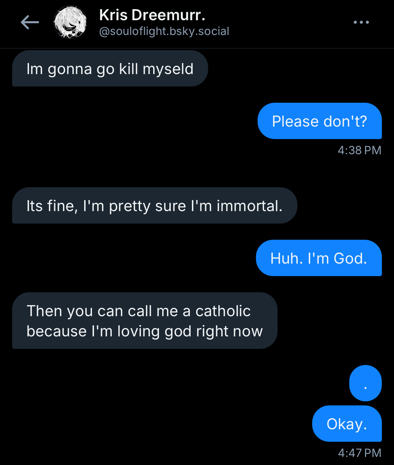Click the word "catholic" in the message

pos(223,311)
